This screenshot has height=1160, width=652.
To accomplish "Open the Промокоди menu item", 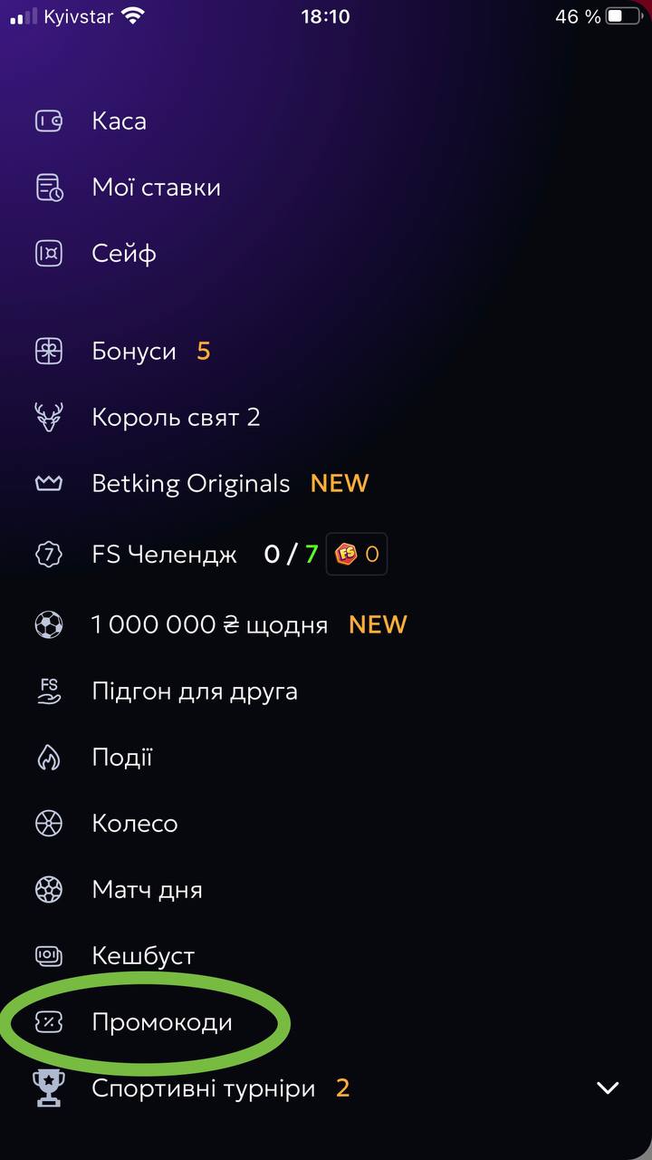I will [x=162, y=1022].
